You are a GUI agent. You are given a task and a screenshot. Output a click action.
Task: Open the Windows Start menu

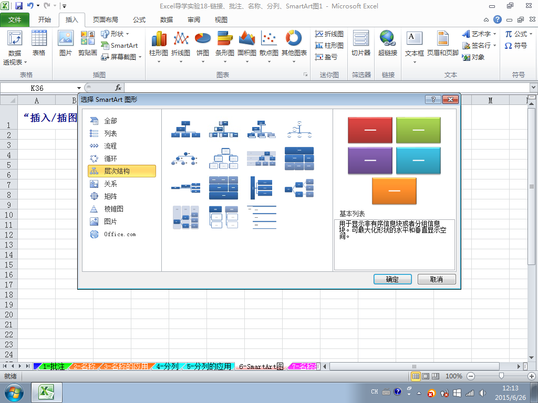(14, 393)
